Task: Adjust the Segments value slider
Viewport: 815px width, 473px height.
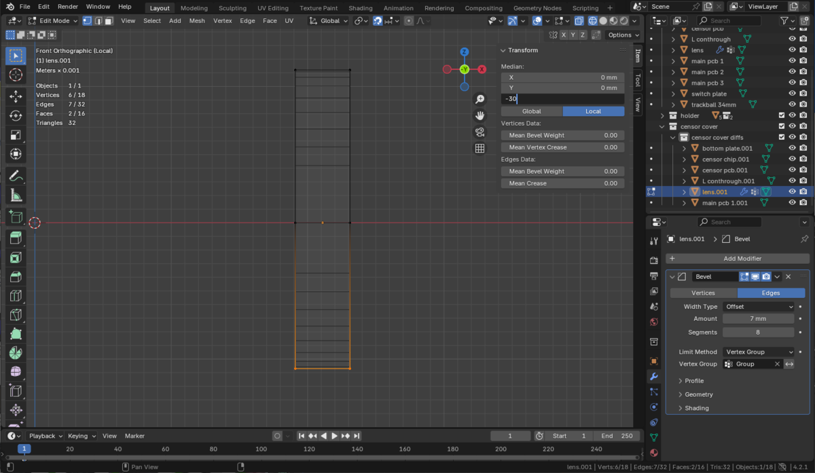Action: (x=759, y=332)
